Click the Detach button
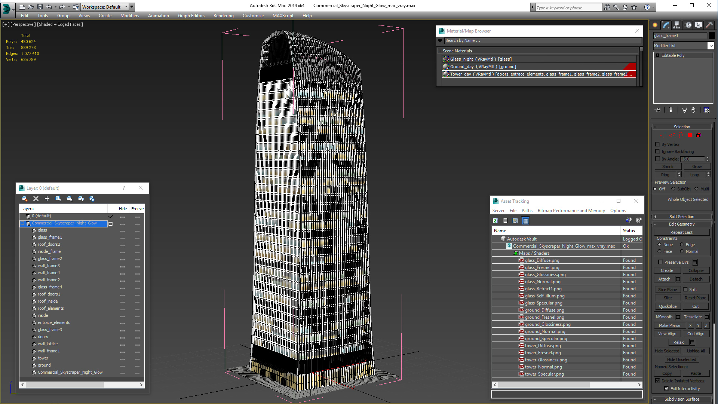 click(x=696, y=279)
